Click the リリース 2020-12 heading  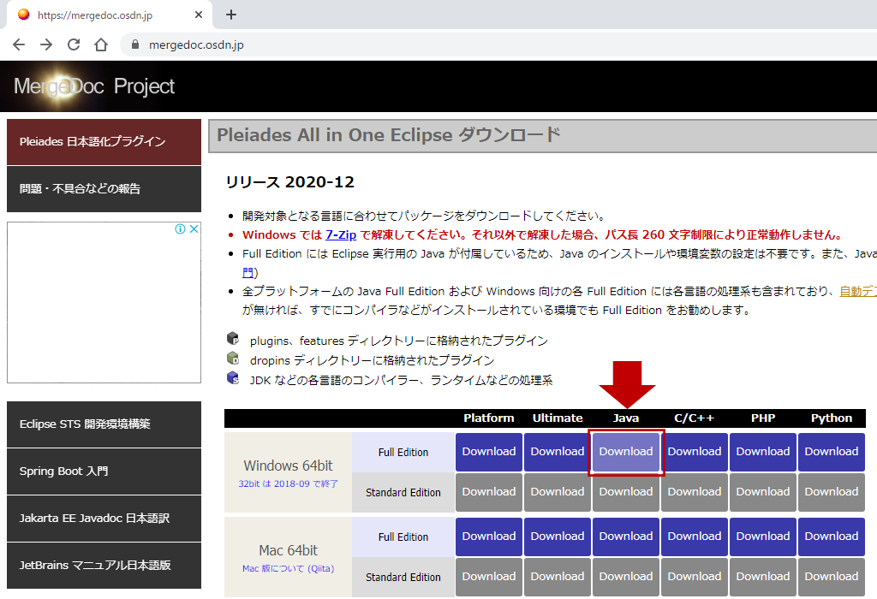point(290,182)
